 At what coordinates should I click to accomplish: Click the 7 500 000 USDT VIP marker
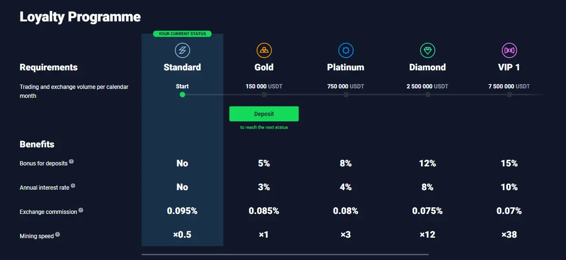coord(509,95)
